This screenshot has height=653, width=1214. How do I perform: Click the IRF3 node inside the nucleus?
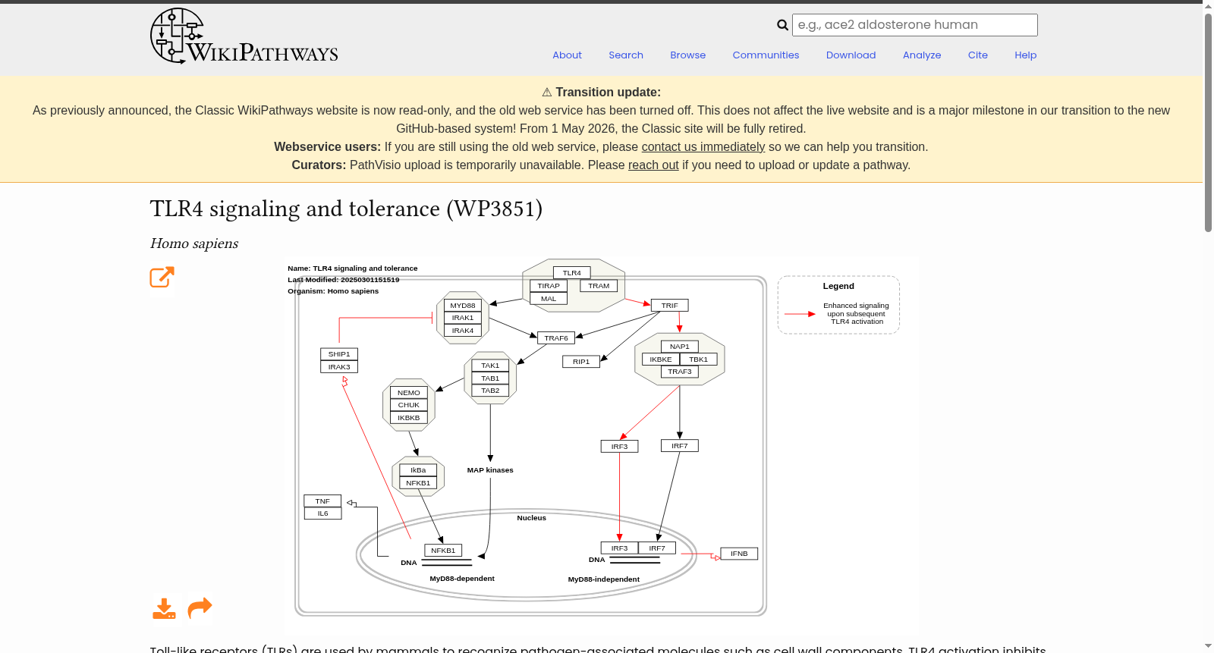pyautogui.click(x=619, y=548)
